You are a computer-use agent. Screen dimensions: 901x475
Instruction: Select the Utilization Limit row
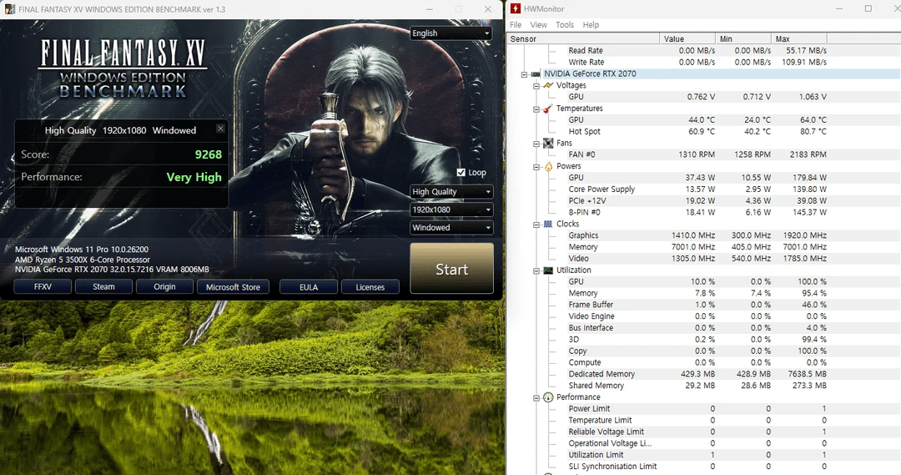[697, 455]
